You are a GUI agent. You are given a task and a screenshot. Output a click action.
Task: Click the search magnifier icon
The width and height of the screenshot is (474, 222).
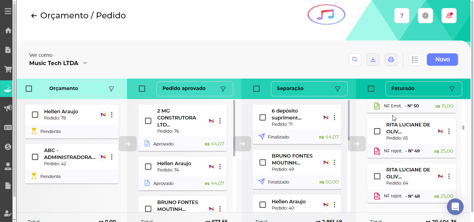click(x=355, y=60)
